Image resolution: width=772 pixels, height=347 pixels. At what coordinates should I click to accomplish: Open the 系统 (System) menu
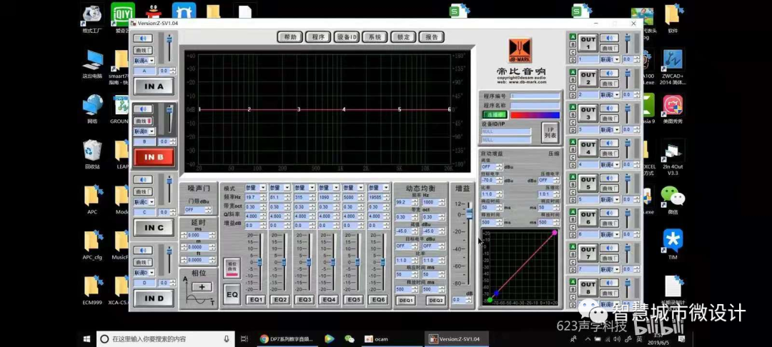click(375, 37)
